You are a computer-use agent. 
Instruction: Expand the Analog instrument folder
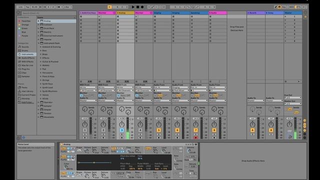coord(38,21)
